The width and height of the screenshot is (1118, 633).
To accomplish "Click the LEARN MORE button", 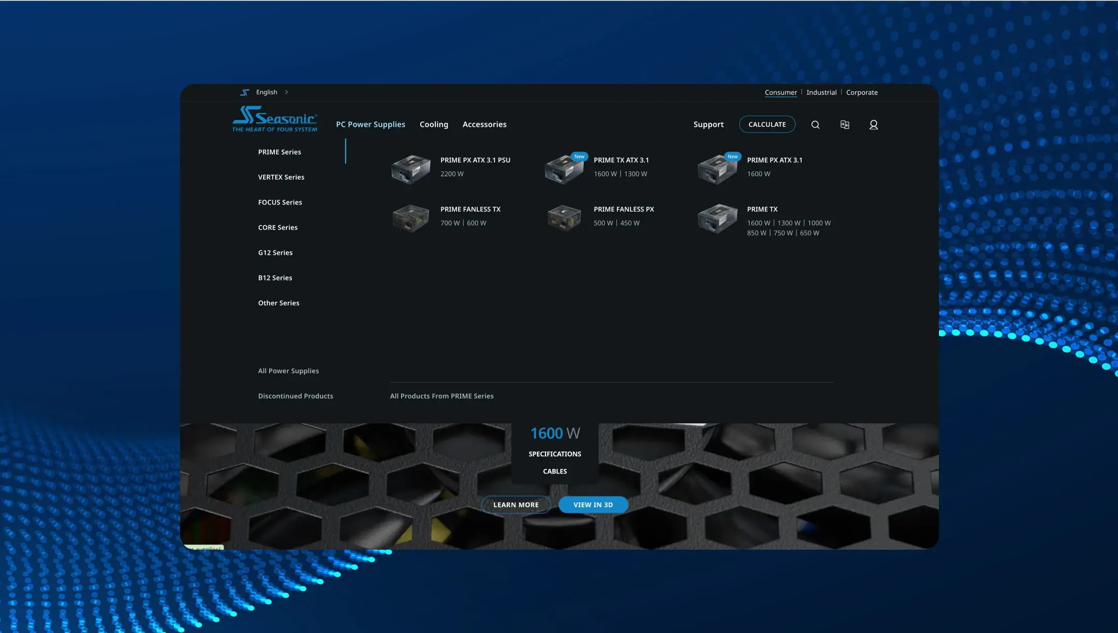I will (516, 505).
